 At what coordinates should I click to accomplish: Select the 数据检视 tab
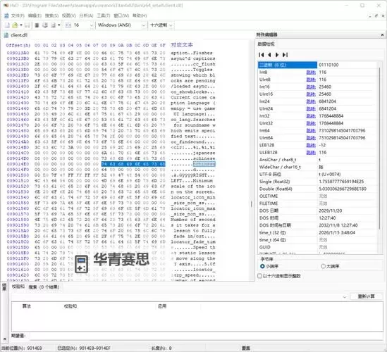(x=266, y=44)
